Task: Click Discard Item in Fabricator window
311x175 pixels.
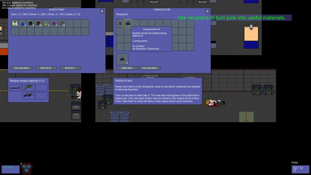Action: point(150,68)
